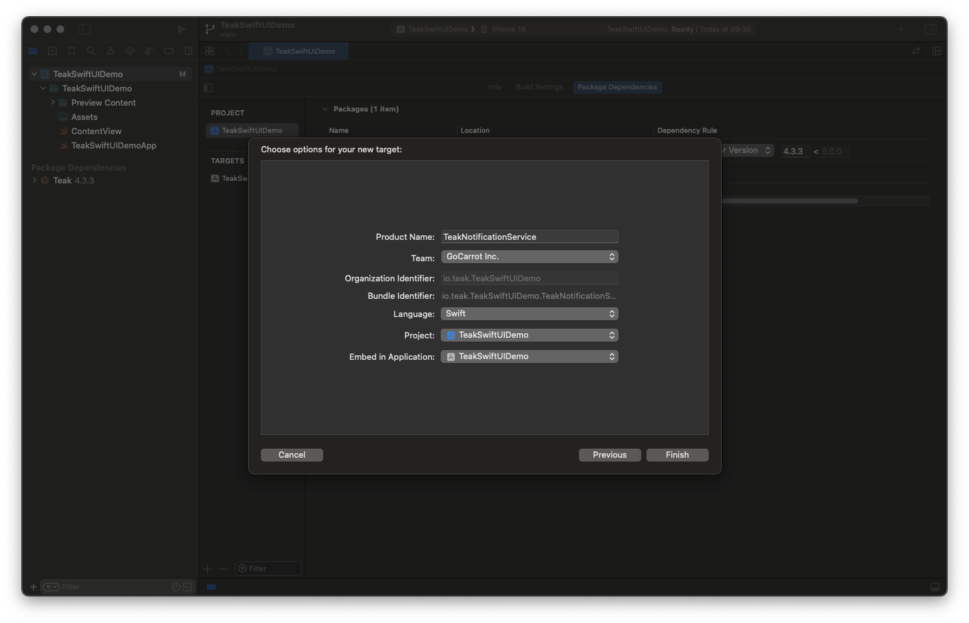This screenshot has width=969, height=623.
Task: Click the editor review swap-arrows icon
Action: pos(916,51)
